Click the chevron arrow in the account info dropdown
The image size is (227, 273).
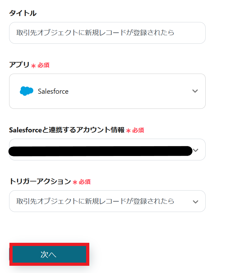point(196,150)
